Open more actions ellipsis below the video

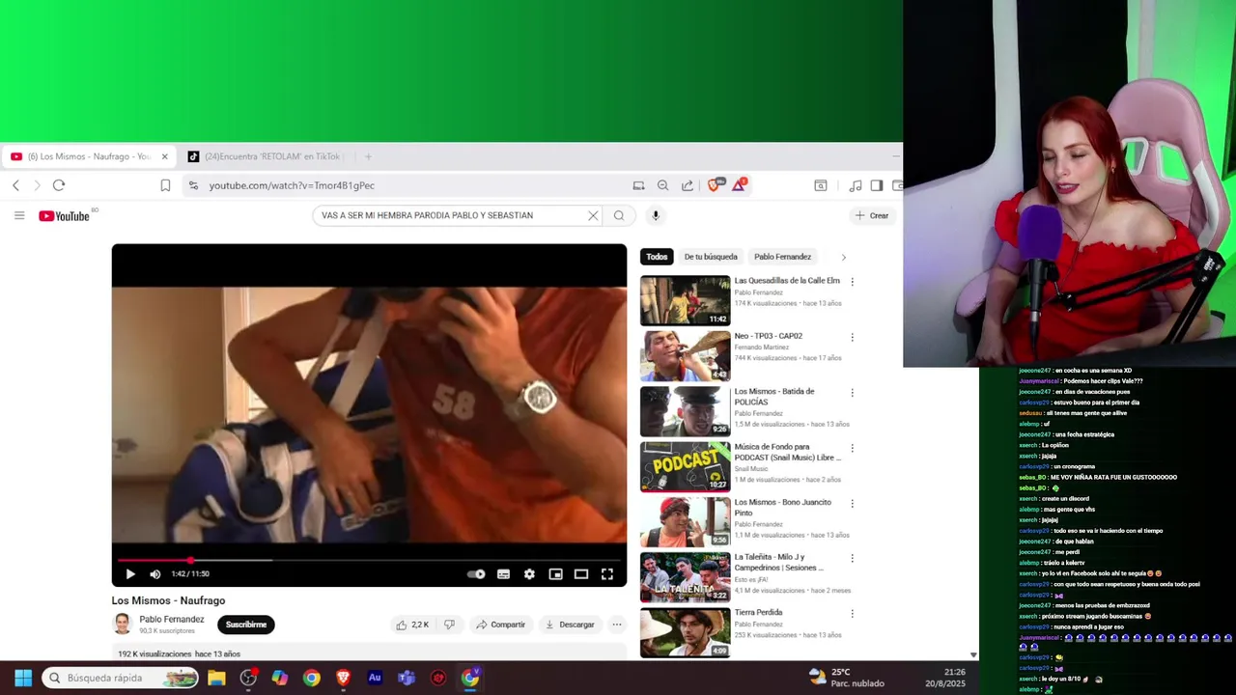tap(617, 625)
